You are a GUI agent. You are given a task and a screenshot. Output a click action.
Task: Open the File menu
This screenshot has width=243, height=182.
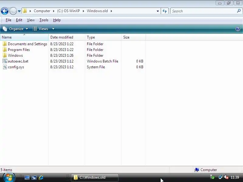click(x=9, y=20)
